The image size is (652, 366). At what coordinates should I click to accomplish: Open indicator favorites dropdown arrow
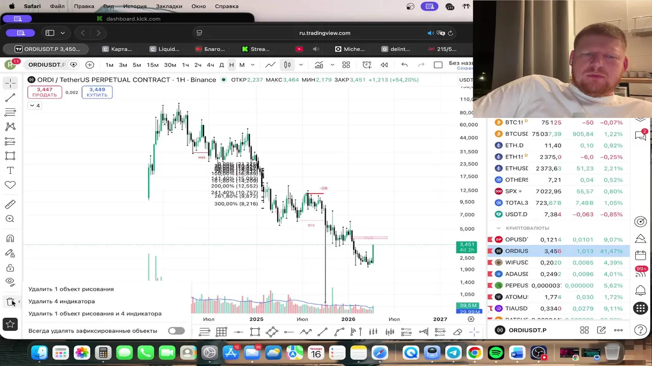(332, 65)
